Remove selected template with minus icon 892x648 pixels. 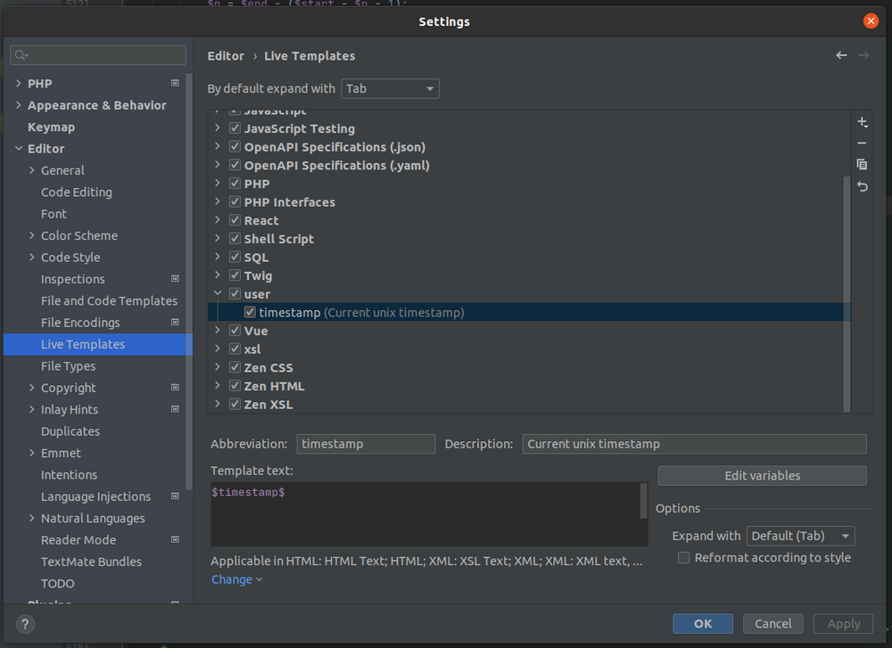(x=863, y=144)
